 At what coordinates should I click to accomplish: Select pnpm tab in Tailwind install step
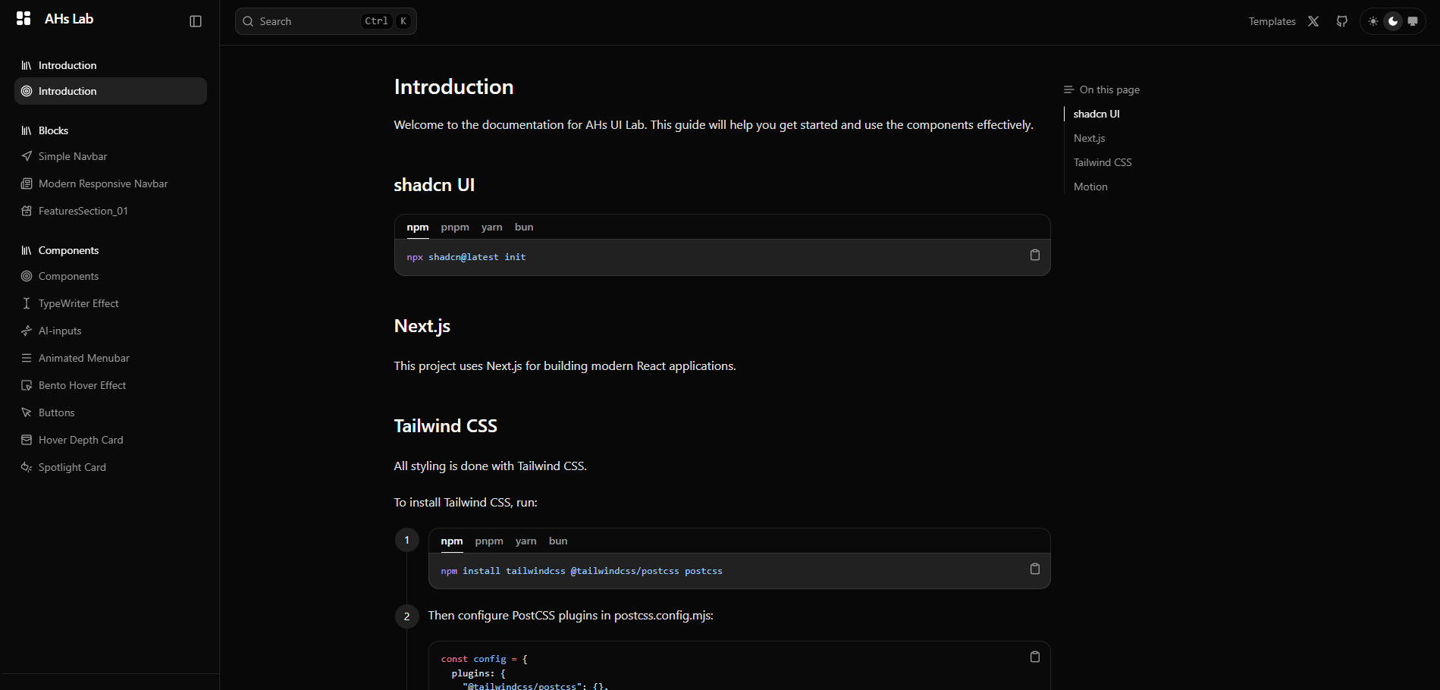tap(489, 541)
